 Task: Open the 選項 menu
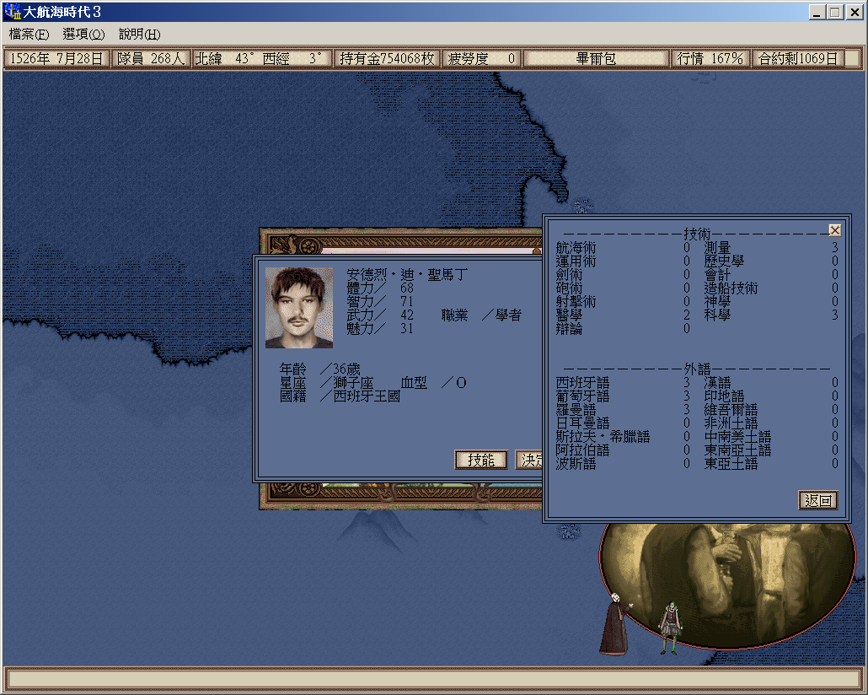point(83,35)
